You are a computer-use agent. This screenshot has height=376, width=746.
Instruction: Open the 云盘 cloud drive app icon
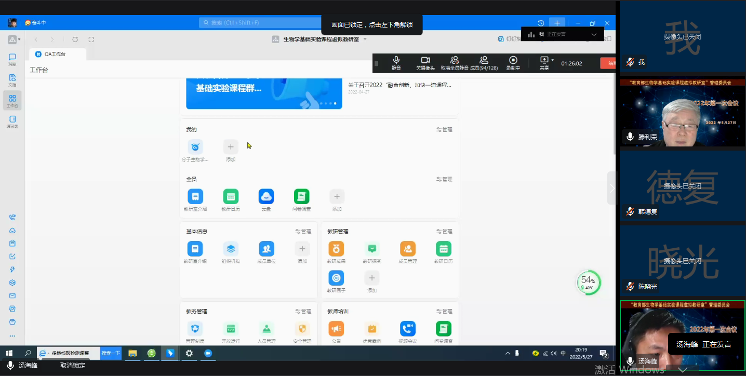pos(266,197)
